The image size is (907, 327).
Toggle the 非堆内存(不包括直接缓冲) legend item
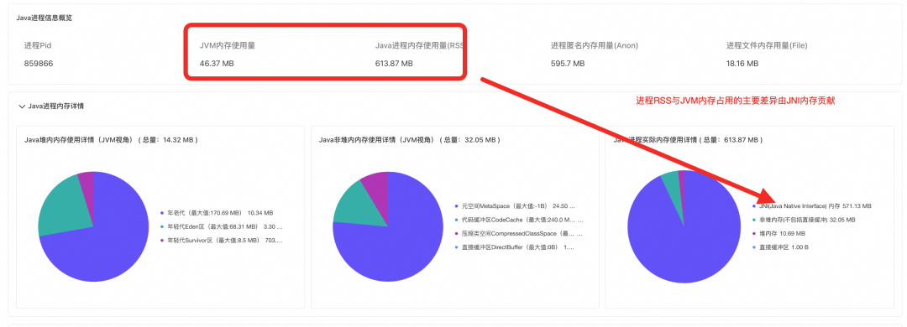[803, 220]
